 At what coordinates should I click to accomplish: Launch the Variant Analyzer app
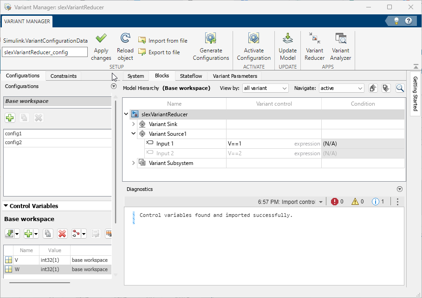point(341,38)
